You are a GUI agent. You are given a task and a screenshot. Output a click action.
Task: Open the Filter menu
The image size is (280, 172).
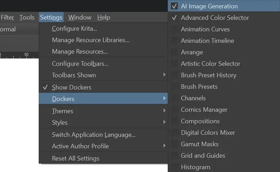coord(7,17)
